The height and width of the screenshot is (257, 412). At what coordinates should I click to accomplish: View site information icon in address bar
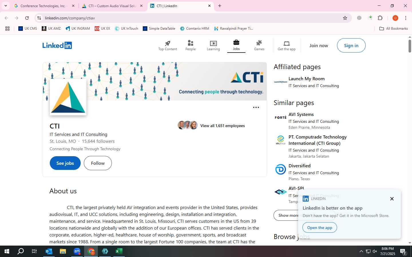pos(39,18)
